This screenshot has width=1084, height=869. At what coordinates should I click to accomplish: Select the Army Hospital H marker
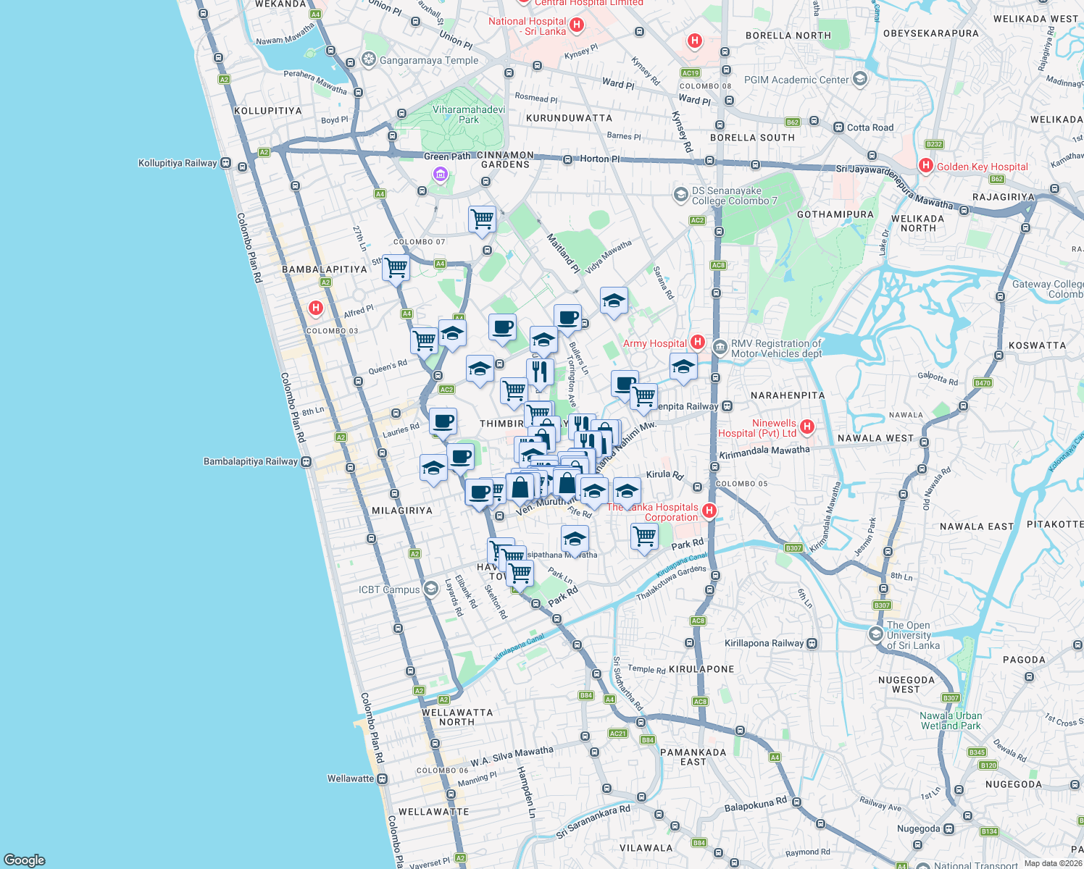(698, 342)
